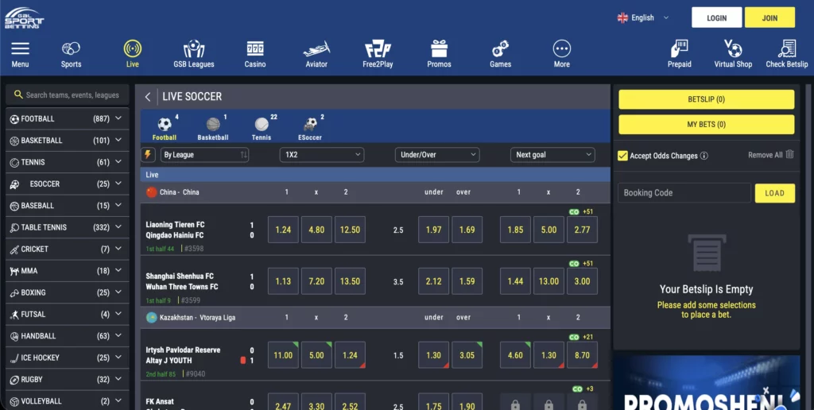Open the Prepaid icon
The height and width of the screenshot is (410, 814).
click(x=679, y=48)
